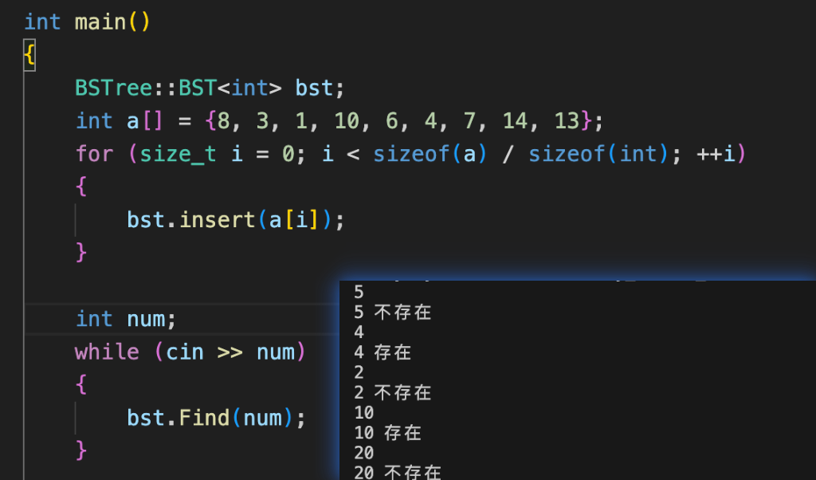Place cursor at main's highlighted opening brace
816x480 pixels.
click(29, 56)
